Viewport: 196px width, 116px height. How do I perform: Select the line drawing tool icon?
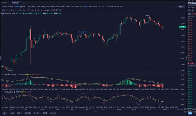[7, 10]
